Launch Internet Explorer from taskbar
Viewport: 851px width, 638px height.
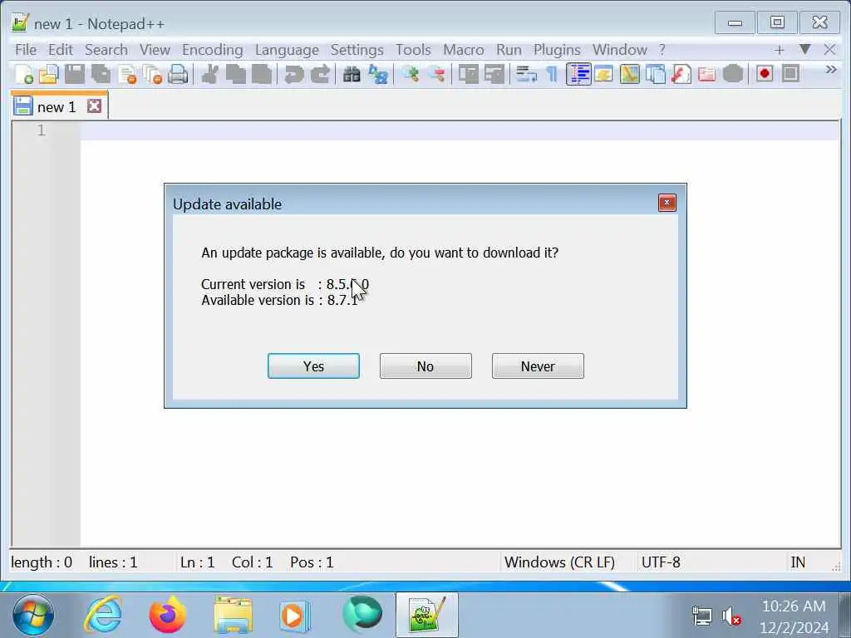tap(103, 616)
